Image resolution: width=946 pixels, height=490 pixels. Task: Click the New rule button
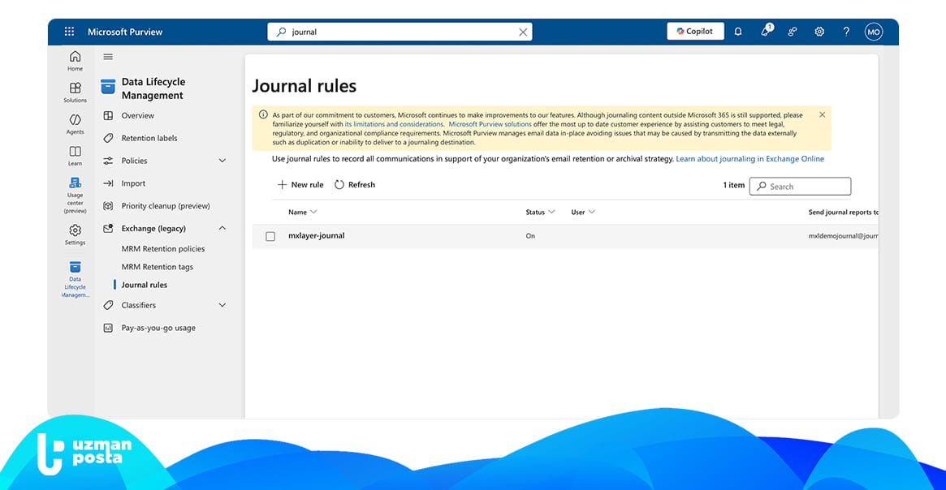click(x=300, y=185)
